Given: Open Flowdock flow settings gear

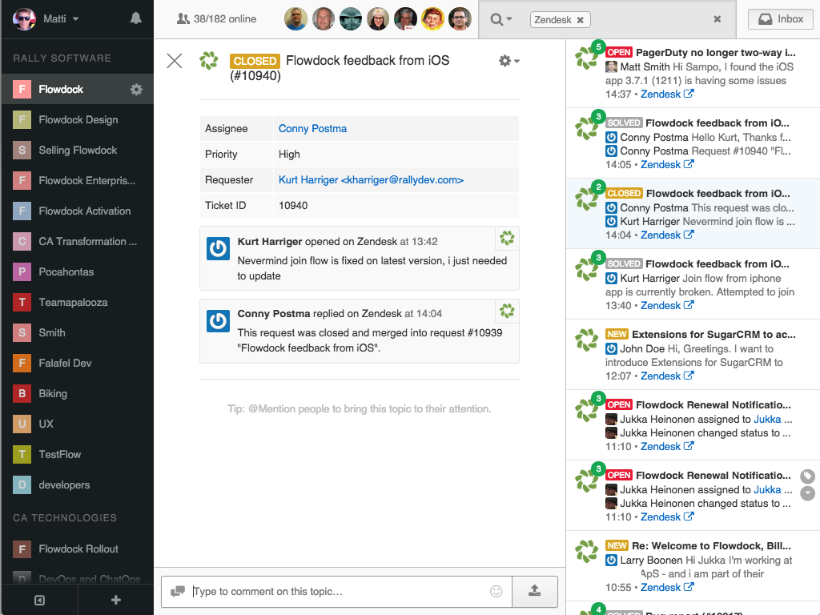Looking at the screenshot, I should point(136,90).
